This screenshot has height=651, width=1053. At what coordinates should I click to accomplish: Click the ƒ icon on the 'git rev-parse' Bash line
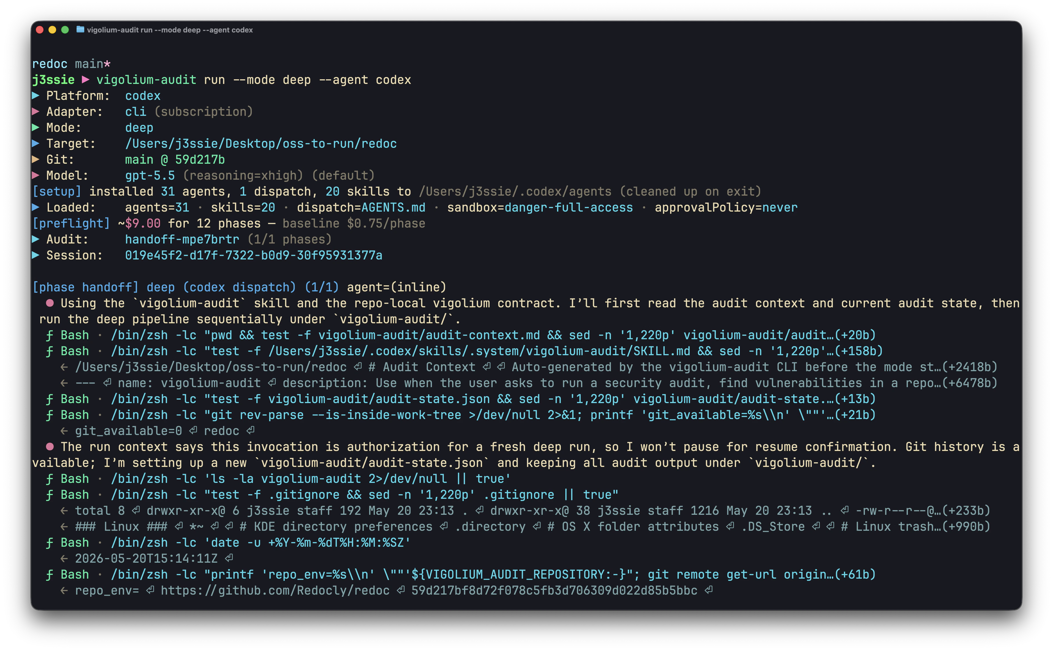tap(50, 415)
